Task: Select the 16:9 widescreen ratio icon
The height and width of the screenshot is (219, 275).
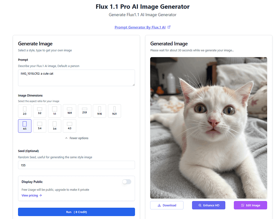Action: click(70, 111)
